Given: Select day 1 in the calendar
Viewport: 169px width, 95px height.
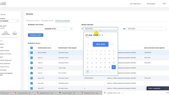Looking at the screenshot, I should point(96,54).
